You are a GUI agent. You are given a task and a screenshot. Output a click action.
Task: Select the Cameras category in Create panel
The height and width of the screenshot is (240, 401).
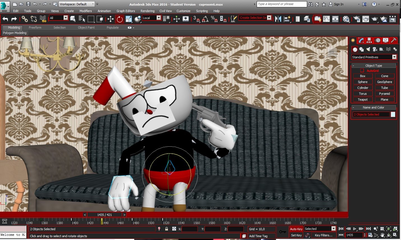tap(375, 49)
